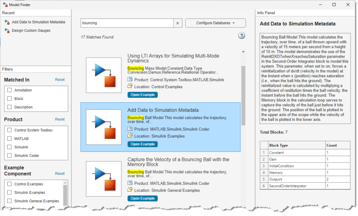Click the folder icon beside Location: Simulink General Examples
The width and height of the screenshot is (358, 216).
point(130,189)
